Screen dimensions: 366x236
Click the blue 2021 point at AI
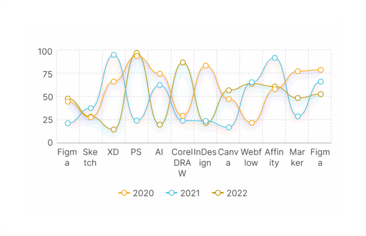[x=160, y=85]
